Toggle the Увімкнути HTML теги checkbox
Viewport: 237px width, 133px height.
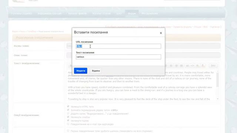pos(68,106)
